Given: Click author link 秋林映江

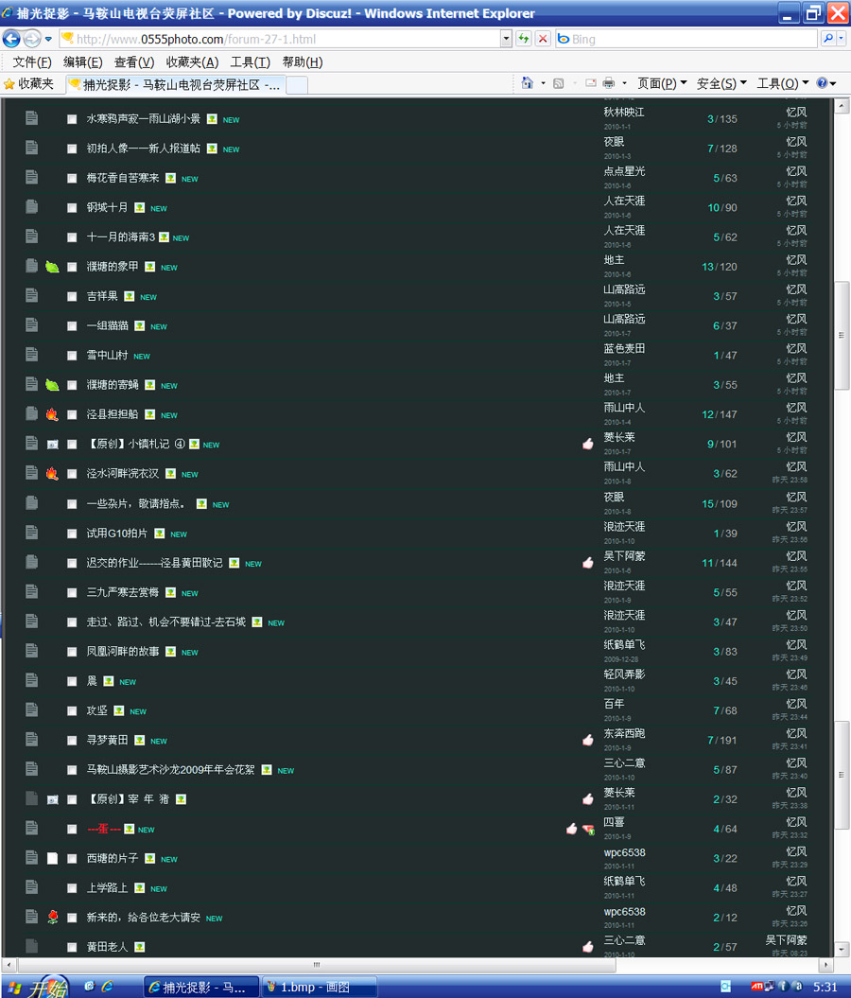Looking at the screenshot, I should coord(624,112).
